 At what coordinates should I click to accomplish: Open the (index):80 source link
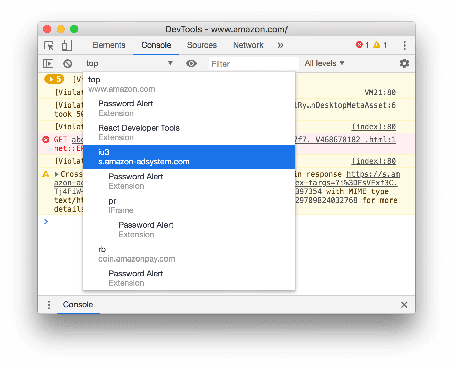(x=373, y=127)
